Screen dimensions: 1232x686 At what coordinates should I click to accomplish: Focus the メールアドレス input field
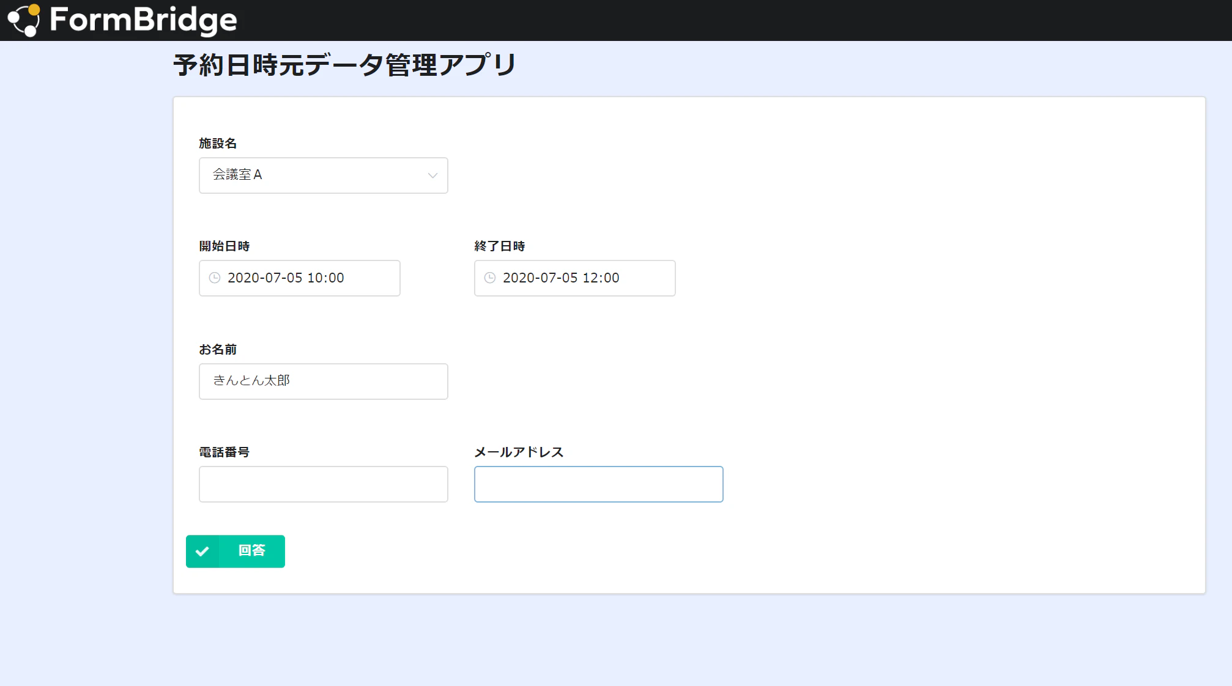[x=598, y=484]
